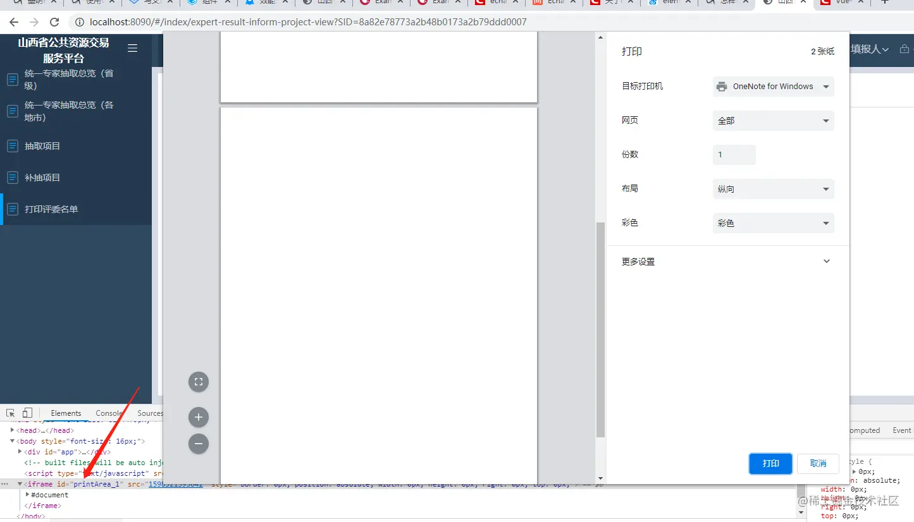Viewport: 914px width, 522px height.
Task: Click the 'built files will be auto' comment
Action: (x=94, y=463)
